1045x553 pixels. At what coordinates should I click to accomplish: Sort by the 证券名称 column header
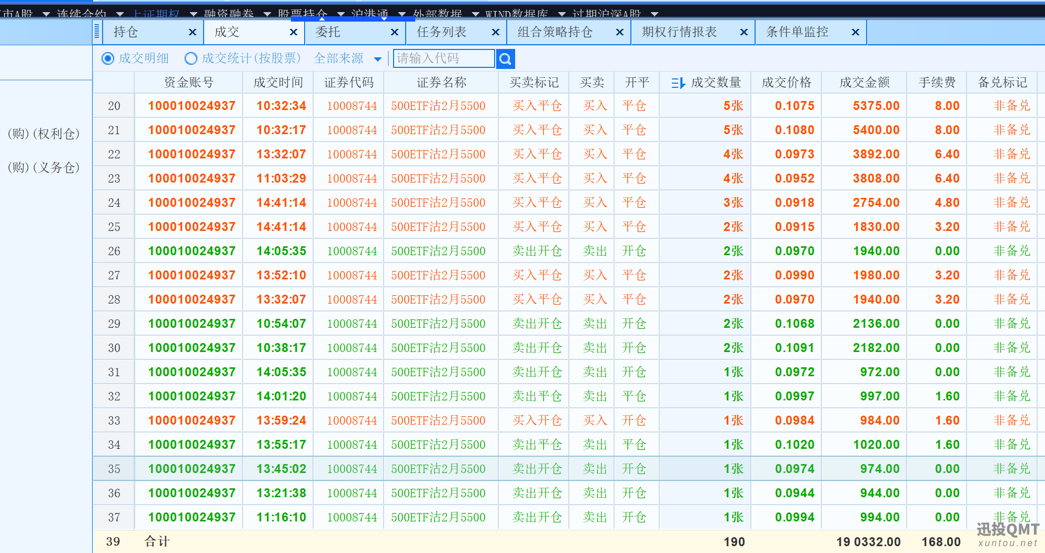[441, 83]
